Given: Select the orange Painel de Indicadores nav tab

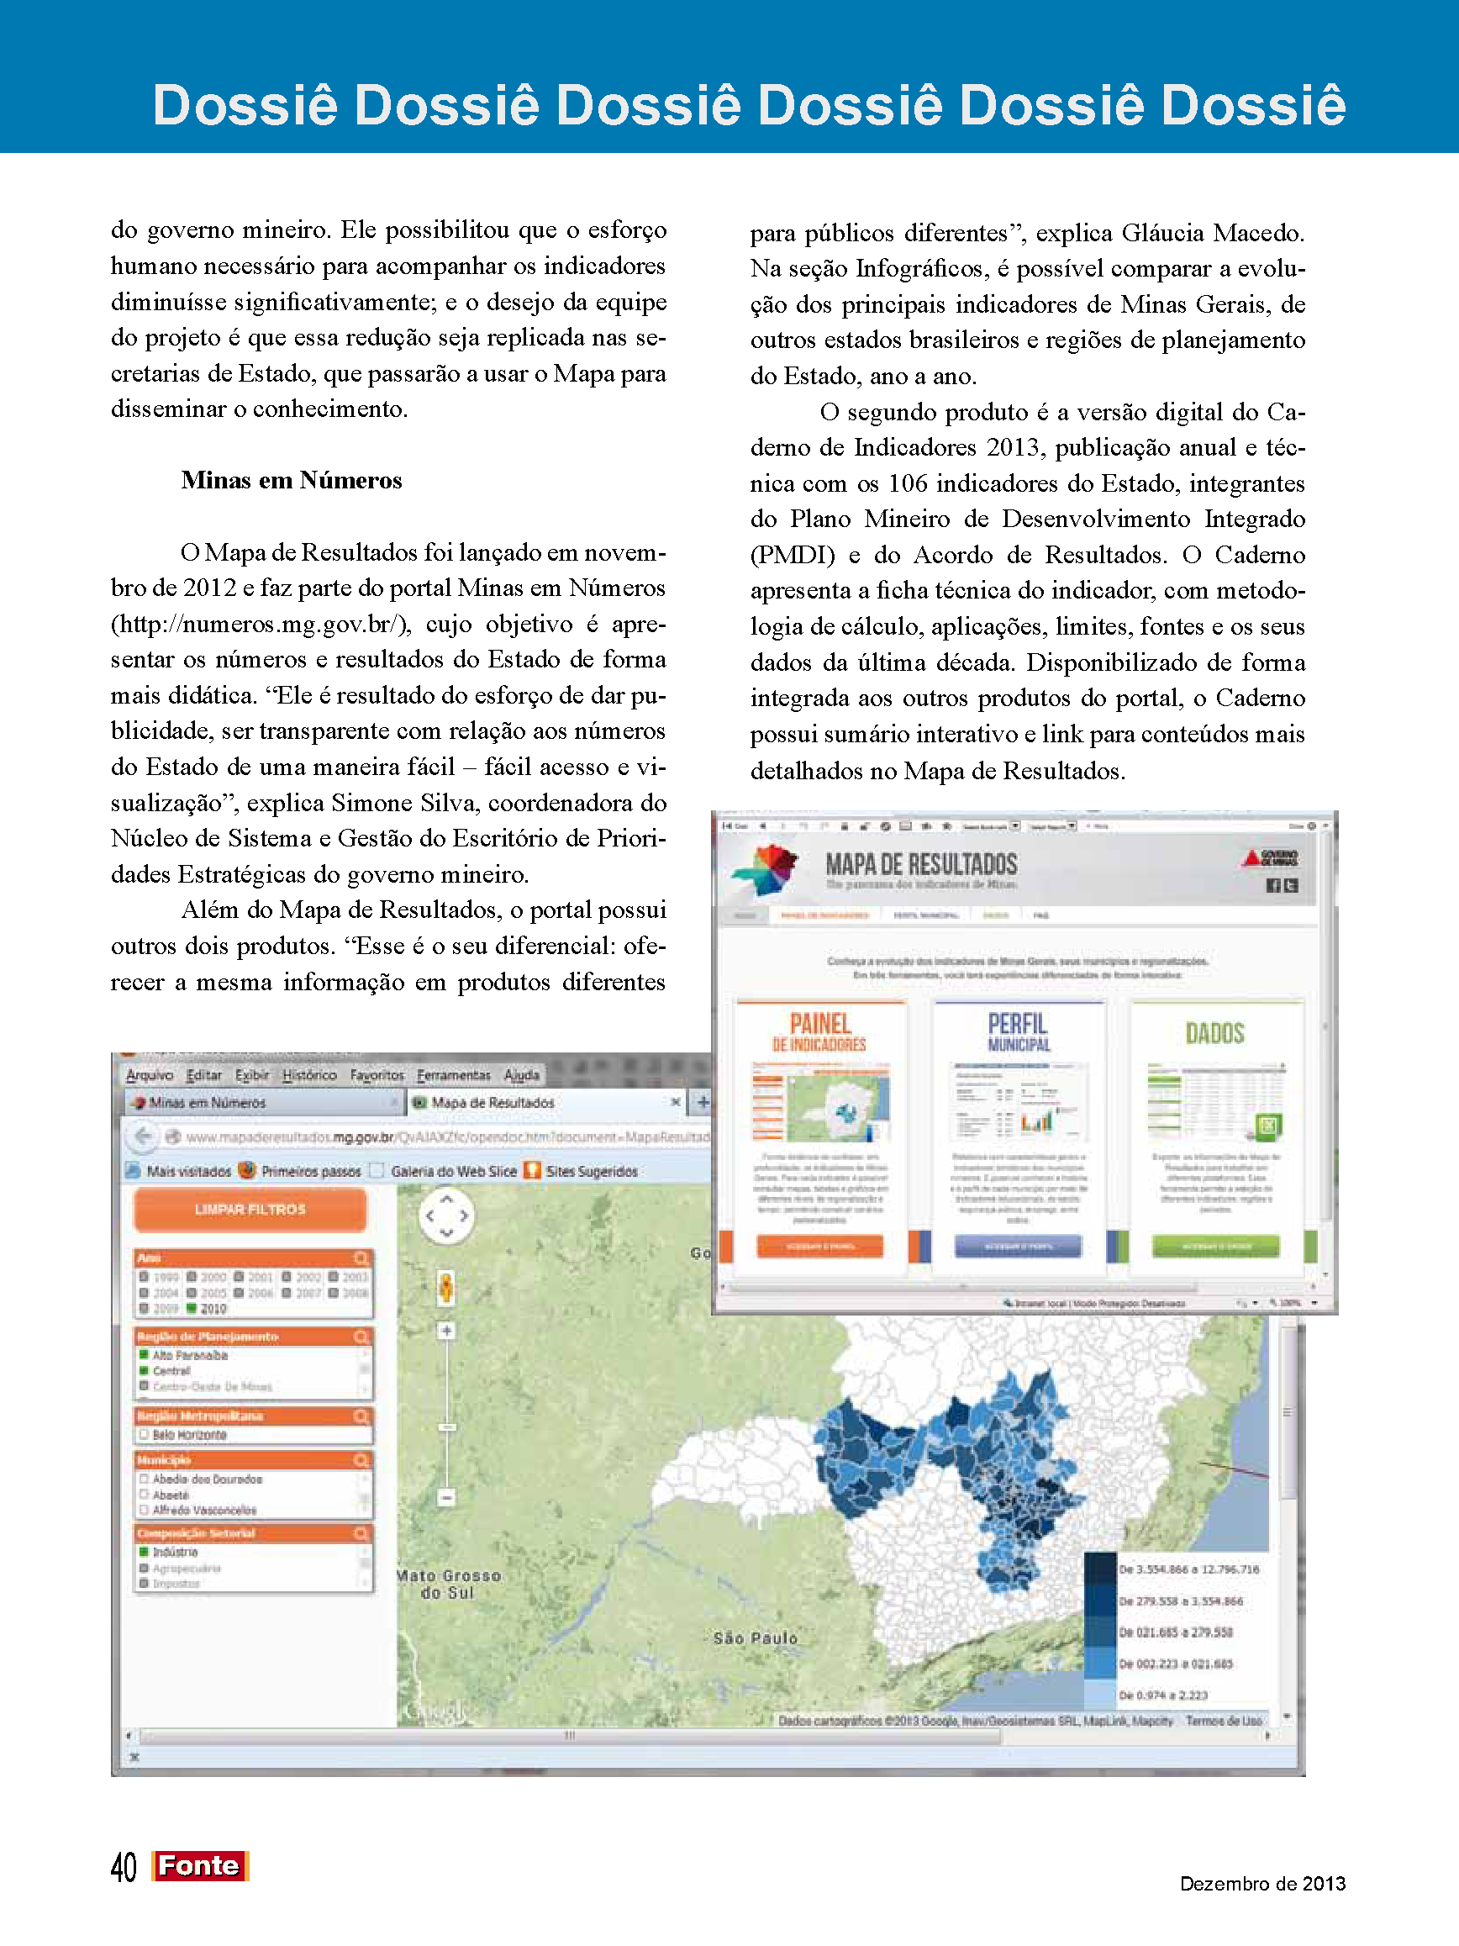Looking at the screenshot, I should pyautogui.click(x=825, y=915).
